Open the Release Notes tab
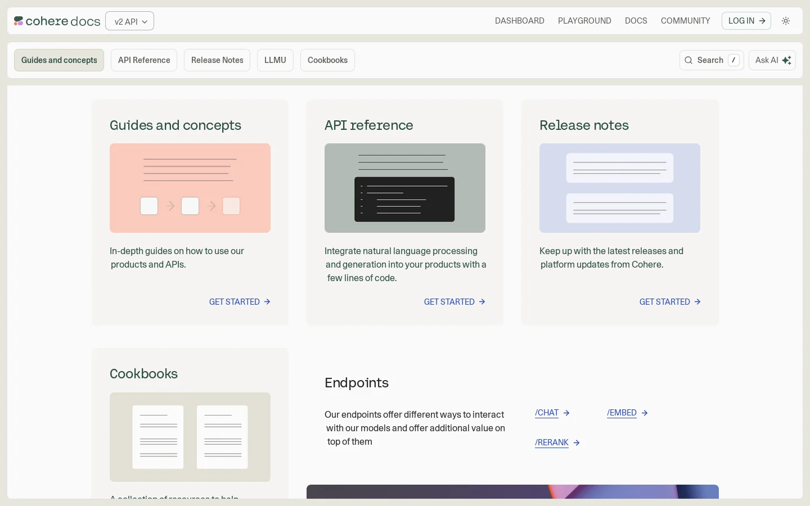This screenshot has height=506, width=810. click(217, 60)
